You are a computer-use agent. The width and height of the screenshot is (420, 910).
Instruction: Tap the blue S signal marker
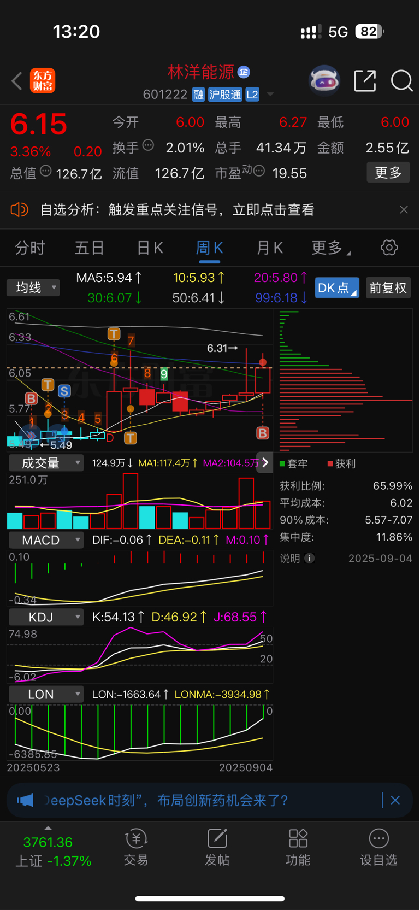click(x=64, y=391)
